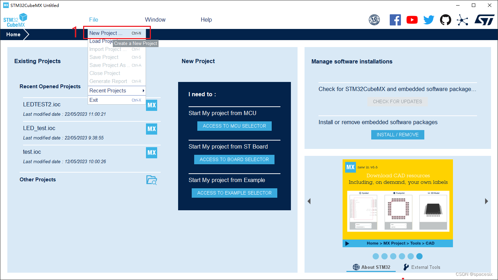Open recent project LEDTEST2.ioc

(x=42, y=104)
